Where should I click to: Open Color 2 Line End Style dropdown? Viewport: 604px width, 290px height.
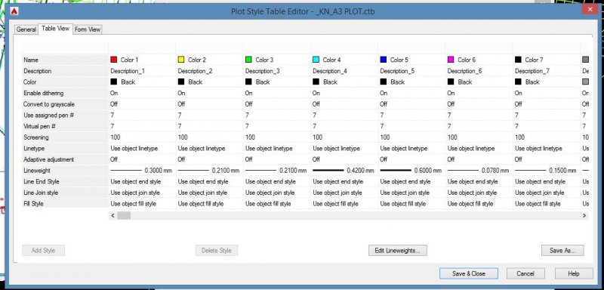(209, 182)
